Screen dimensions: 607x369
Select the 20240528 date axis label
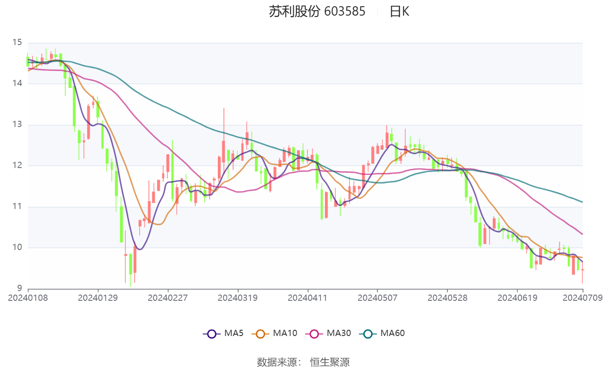coord(447,297)
